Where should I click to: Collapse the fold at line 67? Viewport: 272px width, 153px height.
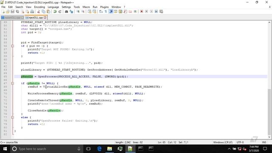click(13, 83)
